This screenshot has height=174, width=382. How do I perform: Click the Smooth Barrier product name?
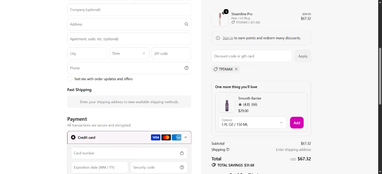(250, 98)
